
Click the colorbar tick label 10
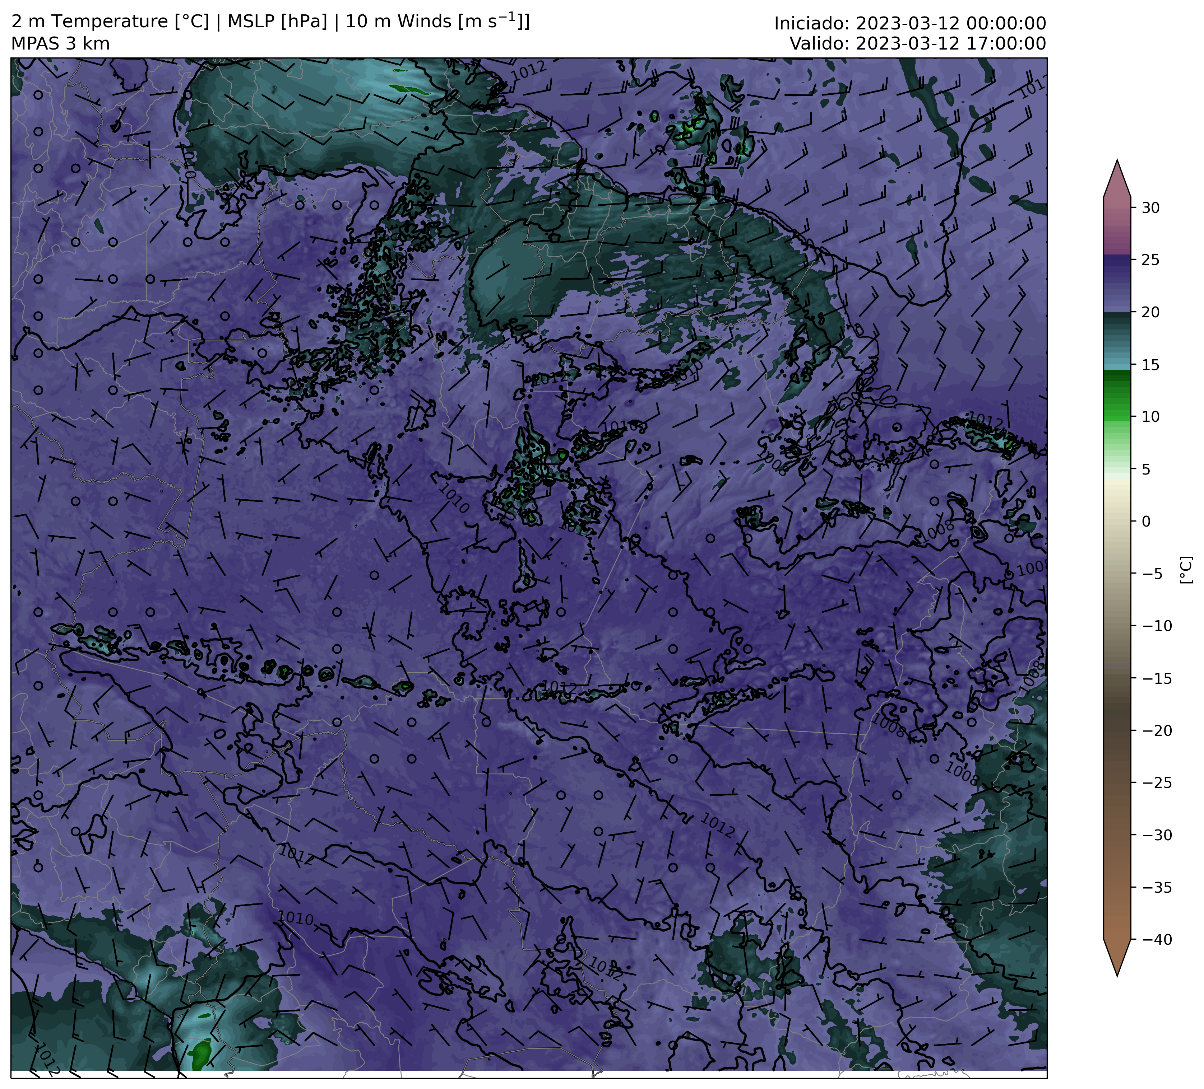point(1151,416)
